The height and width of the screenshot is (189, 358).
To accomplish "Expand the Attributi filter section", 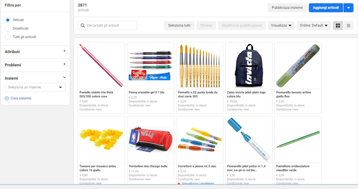I will tap(35, 52).
